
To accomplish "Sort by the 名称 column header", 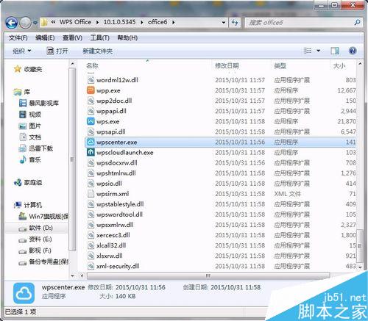I will coord(92,65).
